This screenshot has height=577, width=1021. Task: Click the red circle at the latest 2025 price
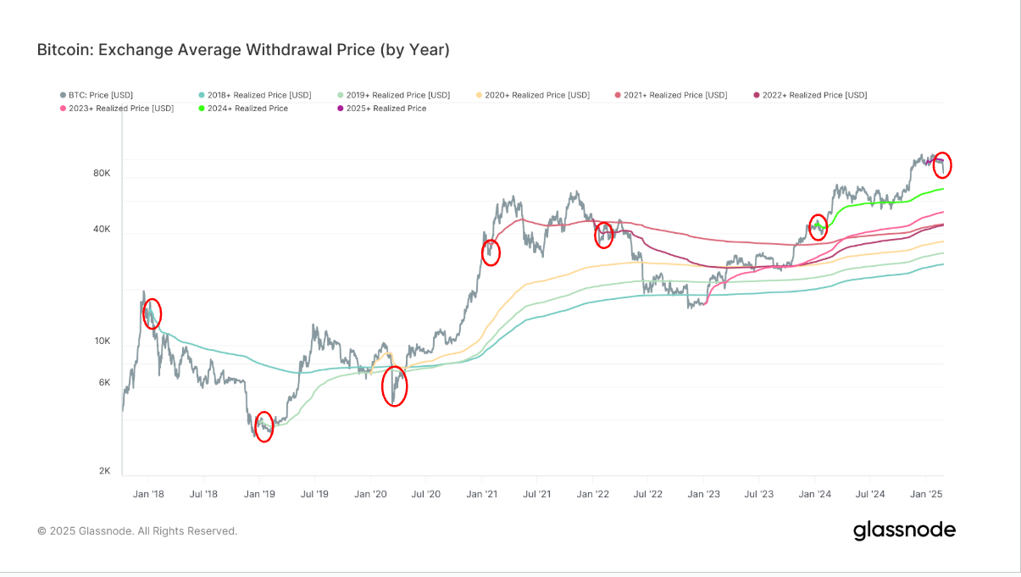click(942, 164)
